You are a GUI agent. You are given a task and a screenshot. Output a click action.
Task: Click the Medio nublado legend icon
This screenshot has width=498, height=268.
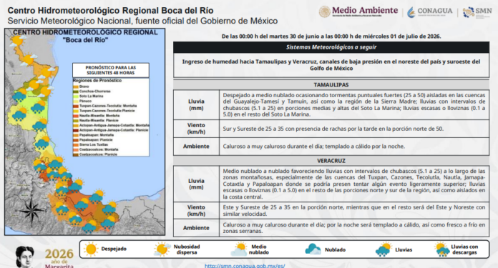[239, 249]
